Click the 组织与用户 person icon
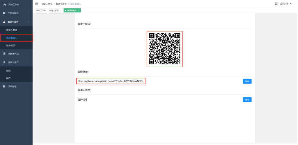This screenshot has width=298, height=145. coord(4,62)
